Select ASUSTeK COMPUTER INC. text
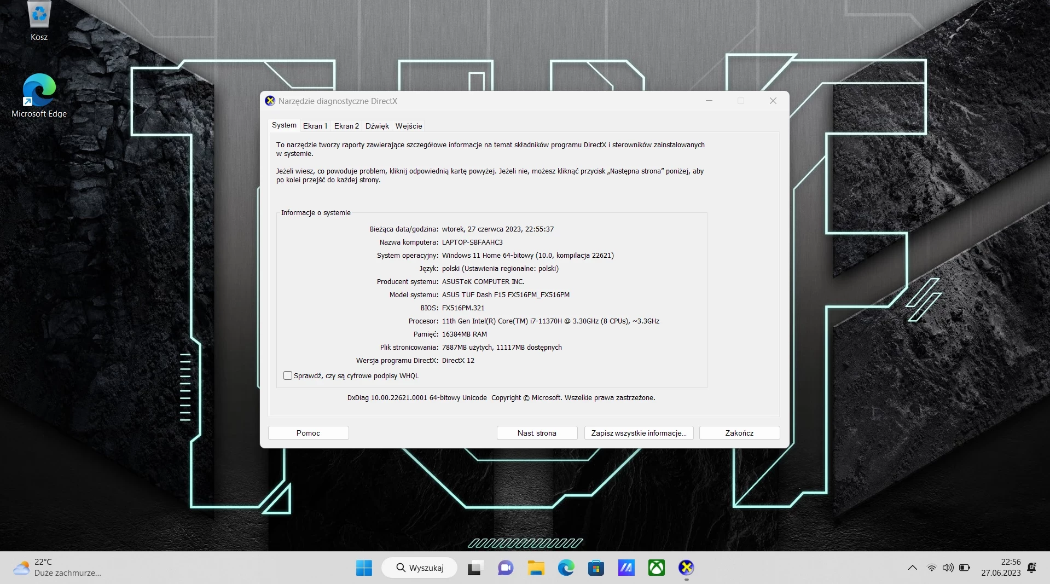This screenshot has width=1050, height=584. (483, 281)
